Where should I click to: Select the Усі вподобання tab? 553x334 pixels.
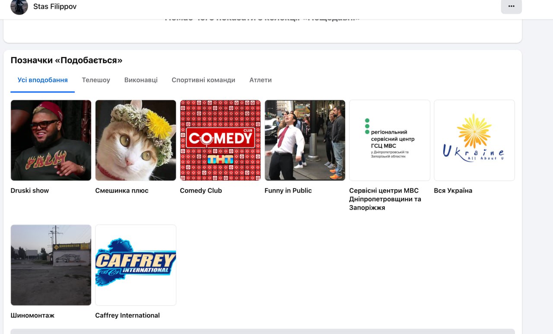point(43,80)
